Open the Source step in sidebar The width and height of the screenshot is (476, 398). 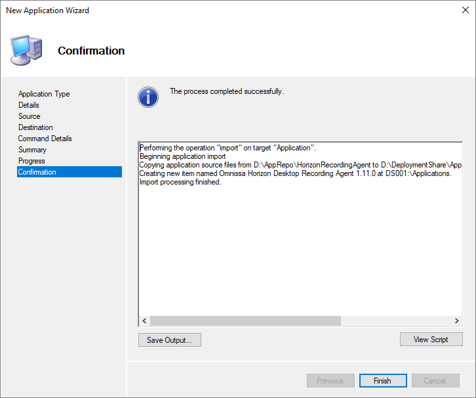pos(30,116)
